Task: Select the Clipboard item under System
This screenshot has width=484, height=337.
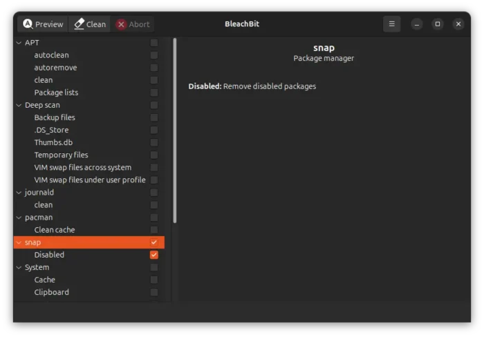Action: click(51, 292)
